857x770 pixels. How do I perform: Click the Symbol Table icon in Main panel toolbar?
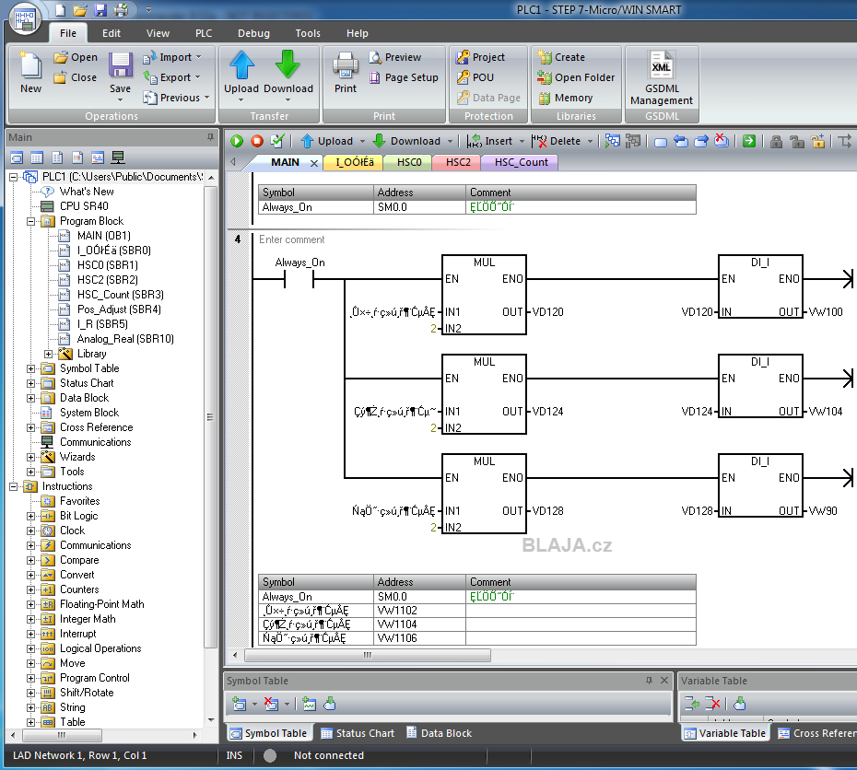point(17,158)
